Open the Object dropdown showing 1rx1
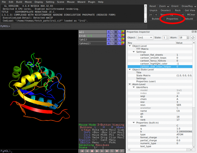The width and height of the screenshot is (197, 153). pyautogui.click(x=145, y=38)
